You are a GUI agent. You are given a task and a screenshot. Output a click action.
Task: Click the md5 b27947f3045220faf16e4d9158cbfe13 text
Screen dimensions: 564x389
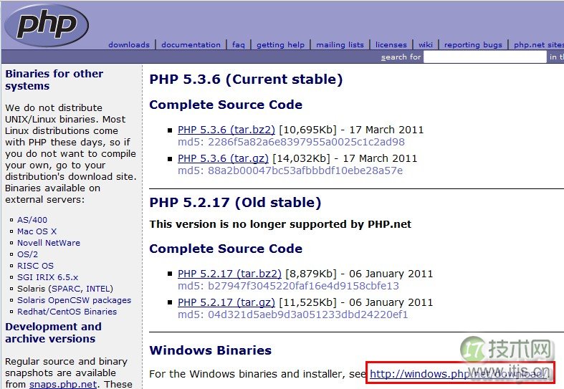point(289,286)
